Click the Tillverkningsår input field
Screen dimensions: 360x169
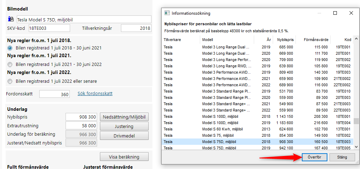[136, 28]
